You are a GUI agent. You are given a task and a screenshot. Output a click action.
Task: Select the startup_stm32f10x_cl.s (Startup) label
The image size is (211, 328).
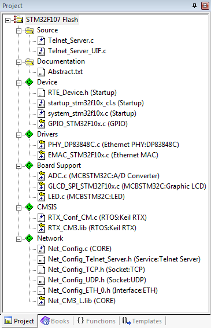point(96,103)
